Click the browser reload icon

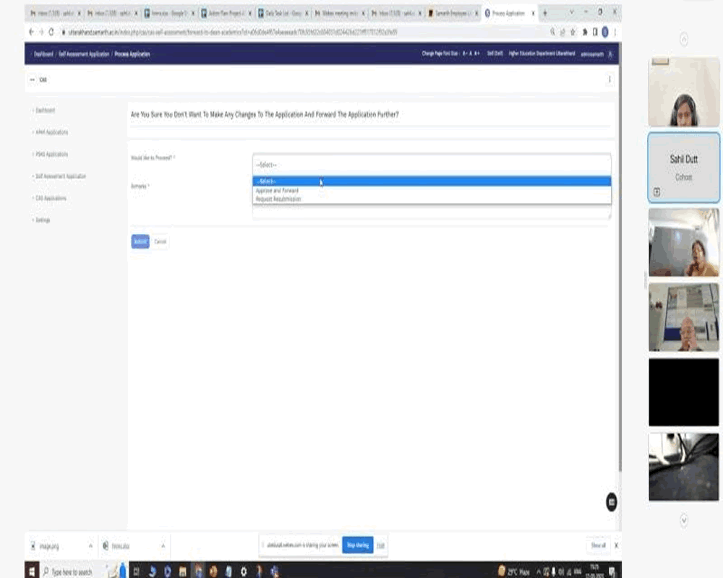click(51, 32)
